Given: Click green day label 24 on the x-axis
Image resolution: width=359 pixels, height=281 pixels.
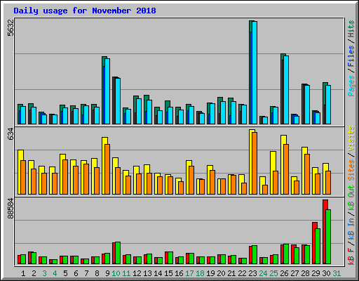Looking at the screenshot, I should (263, 273).
